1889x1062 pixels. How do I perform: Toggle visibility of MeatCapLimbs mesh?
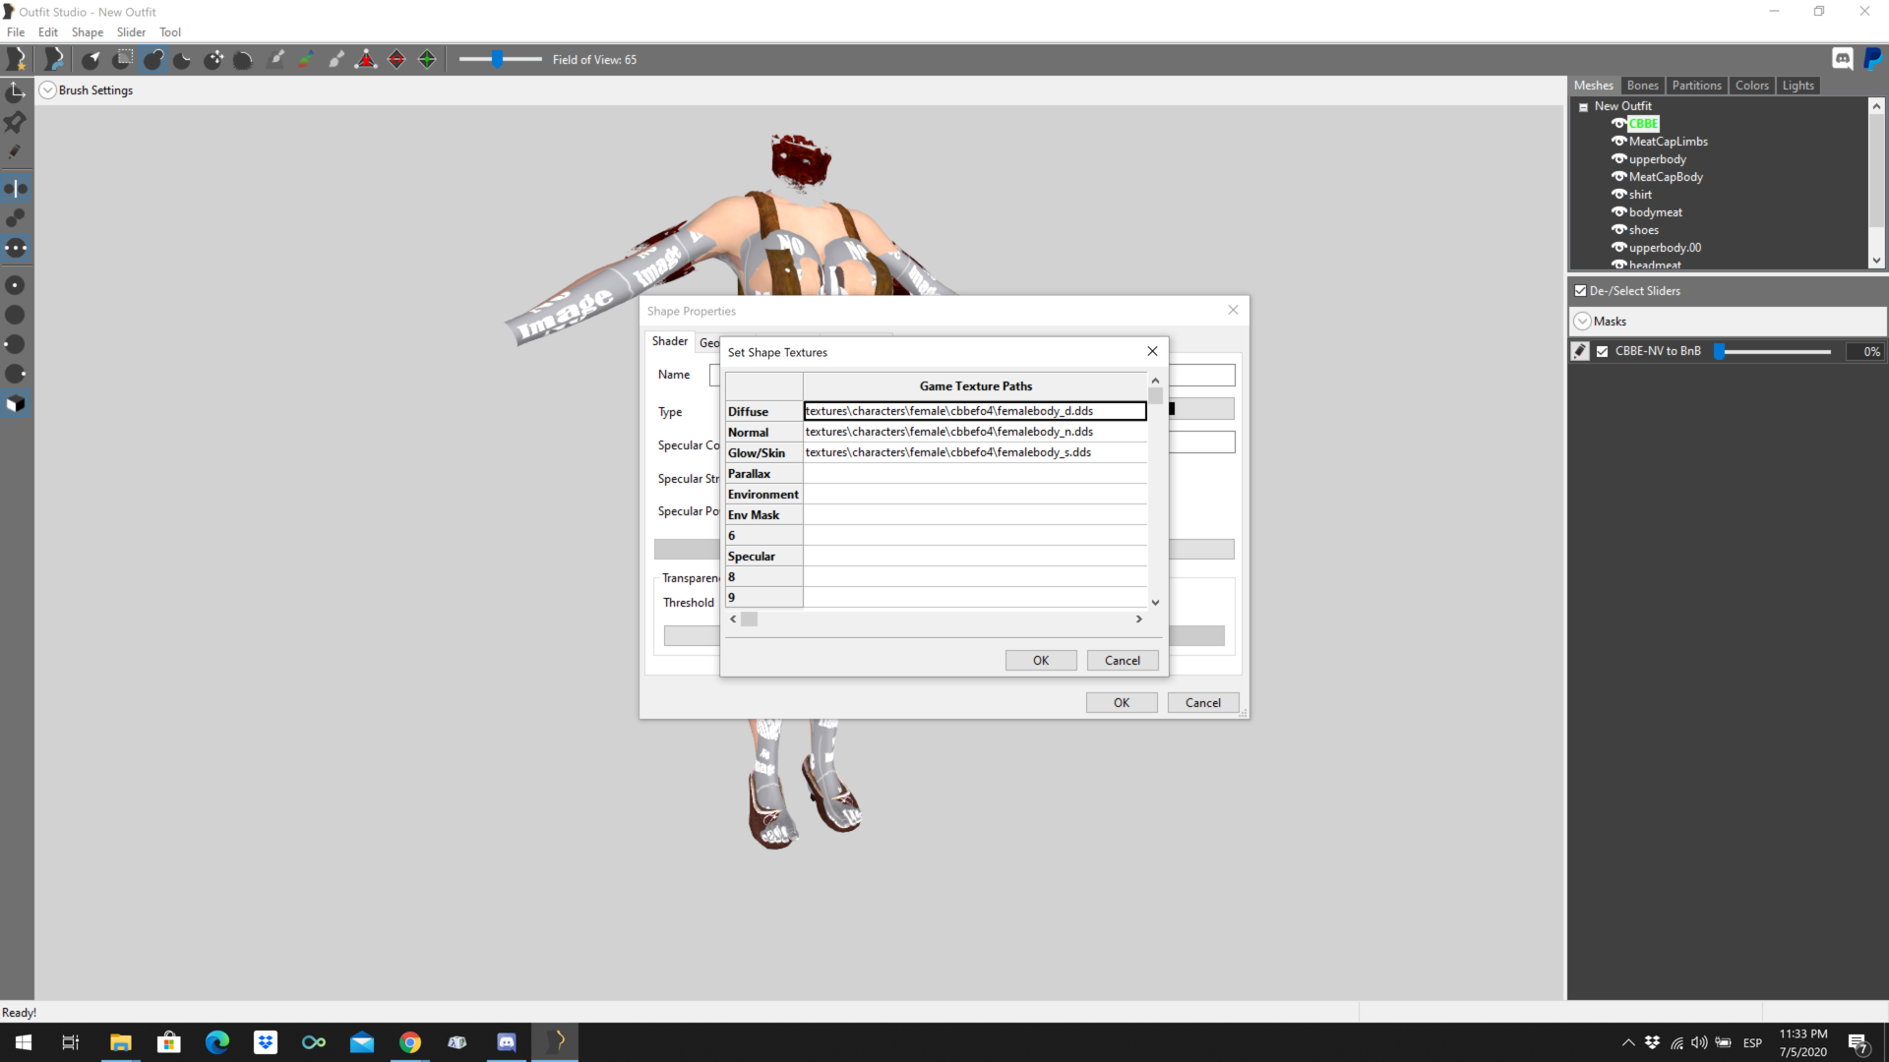coord(1618,141)
